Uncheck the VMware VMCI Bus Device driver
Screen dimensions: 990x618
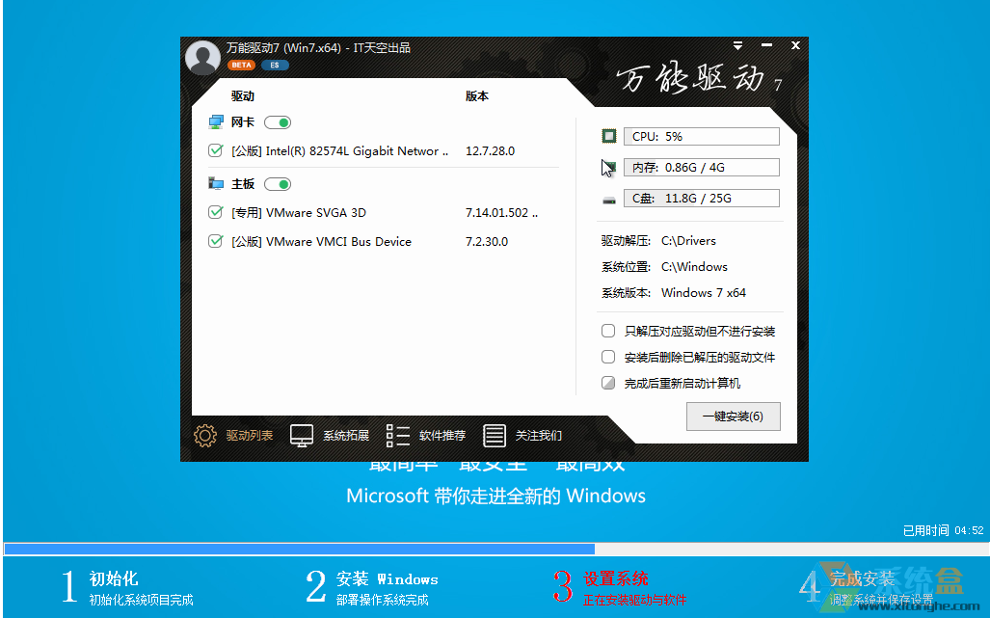click(215, 241)
